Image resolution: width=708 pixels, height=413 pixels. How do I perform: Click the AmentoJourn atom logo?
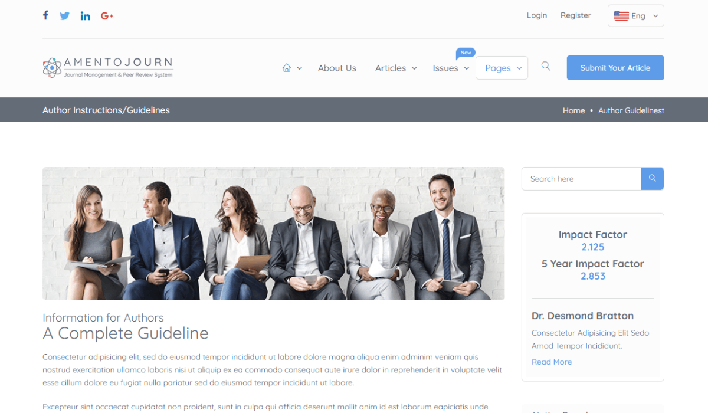[x=52, y=68]
